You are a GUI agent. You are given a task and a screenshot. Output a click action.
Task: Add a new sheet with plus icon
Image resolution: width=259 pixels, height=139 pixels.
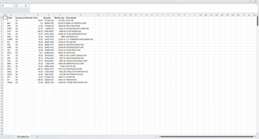[x=37, y=136]
